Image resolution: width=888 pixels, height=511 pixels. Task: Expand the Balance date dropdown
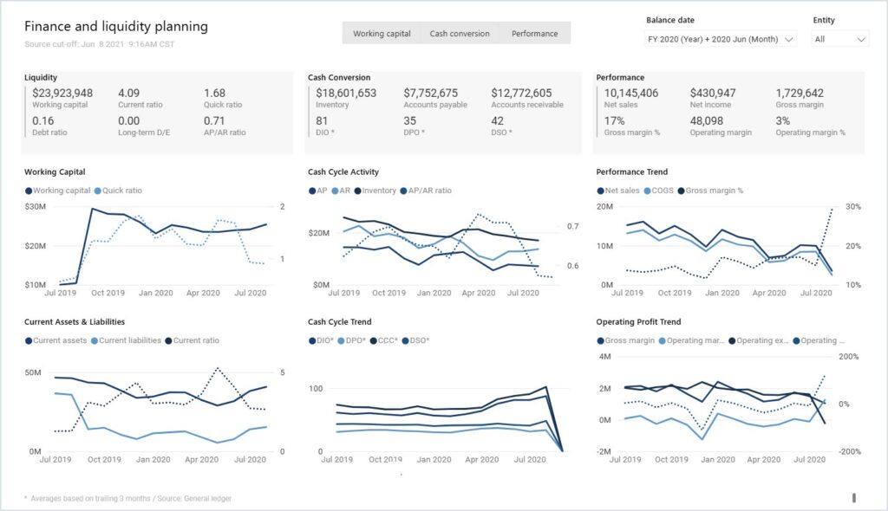[x=720, y=39]
